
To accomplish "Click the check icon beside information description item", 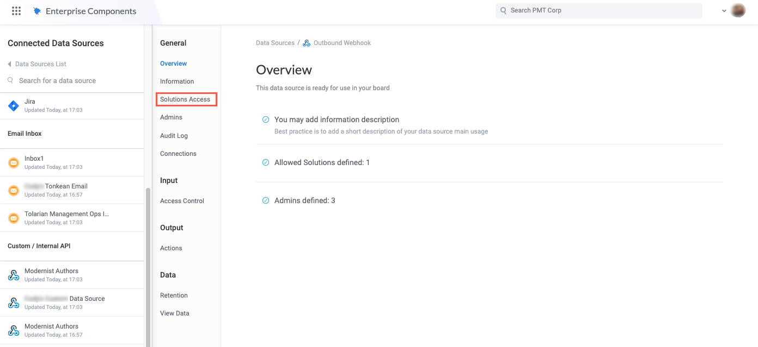I will pyautogui.click(x=265, y=119).
